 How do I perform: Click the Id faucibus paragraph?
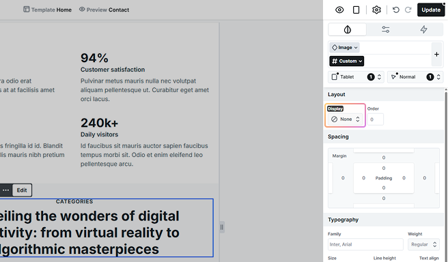coord(144,155)
